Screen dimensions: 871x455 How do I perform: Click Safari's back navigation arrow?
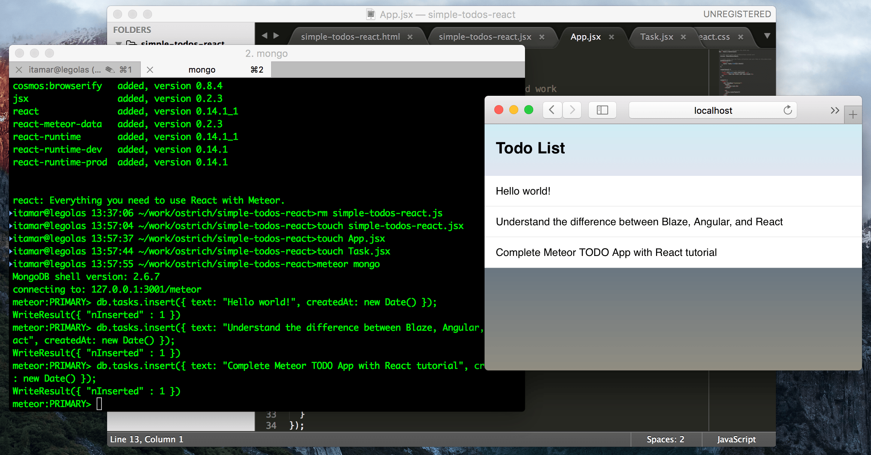(552, 110)
